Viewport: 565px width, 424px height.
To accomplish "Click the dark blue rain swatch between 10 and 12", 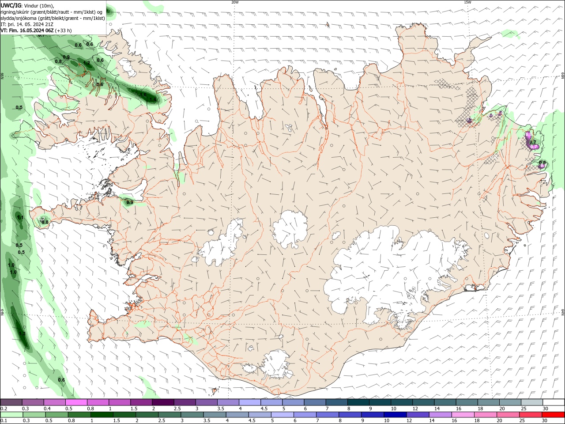I will [394, 414].
